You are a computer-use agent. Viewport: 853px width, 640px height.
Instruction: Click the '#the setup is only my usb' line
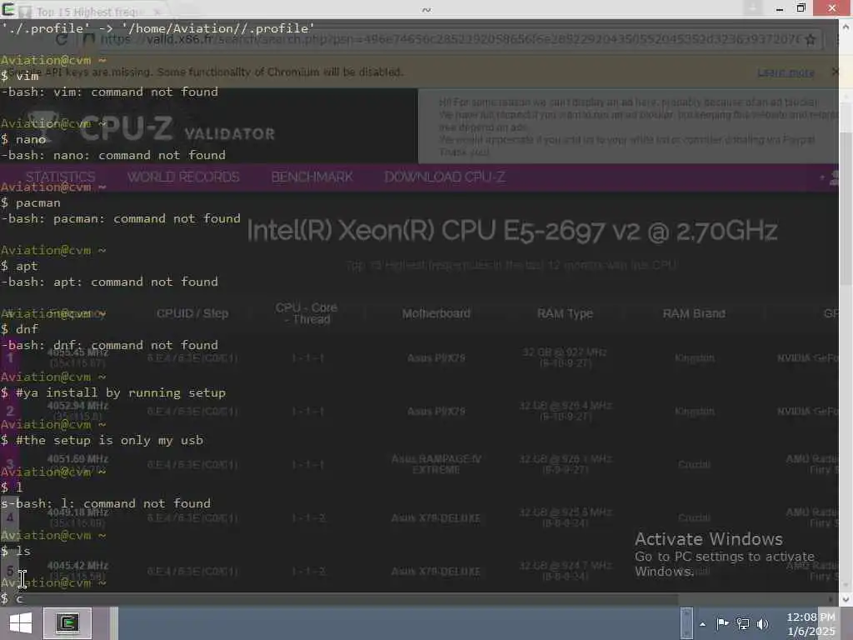pyautogui.click(x=102, y=440)
